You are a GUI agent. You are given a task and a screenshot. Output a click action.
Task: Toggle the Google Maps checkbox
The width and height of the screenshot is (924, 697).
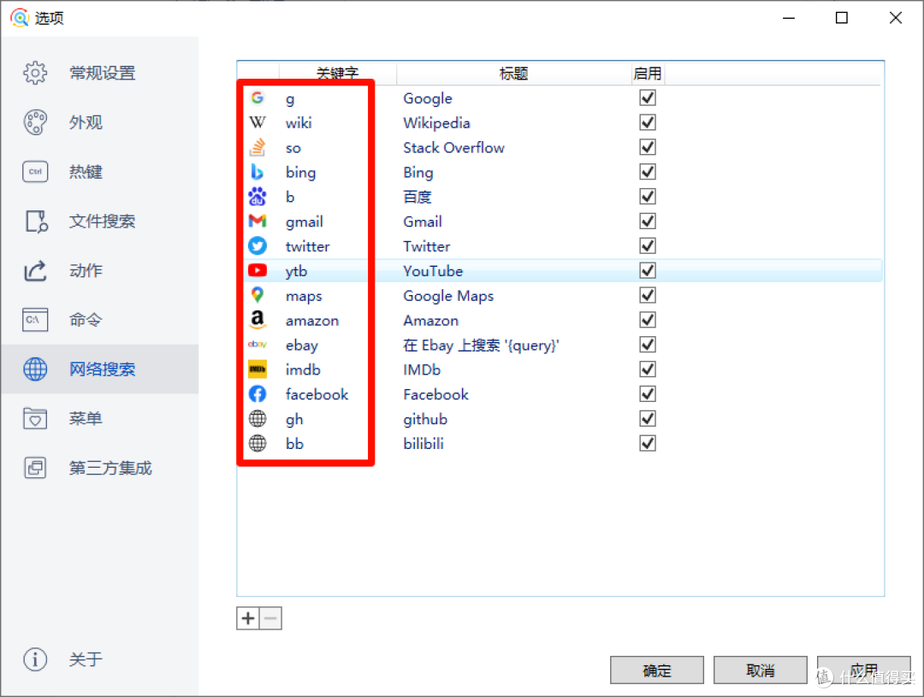click(x=648, y=295)
